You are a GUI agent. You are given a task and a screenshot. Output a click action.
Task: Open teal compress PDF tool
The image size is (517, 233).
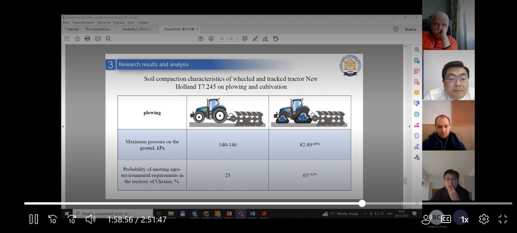click(417, 114)
